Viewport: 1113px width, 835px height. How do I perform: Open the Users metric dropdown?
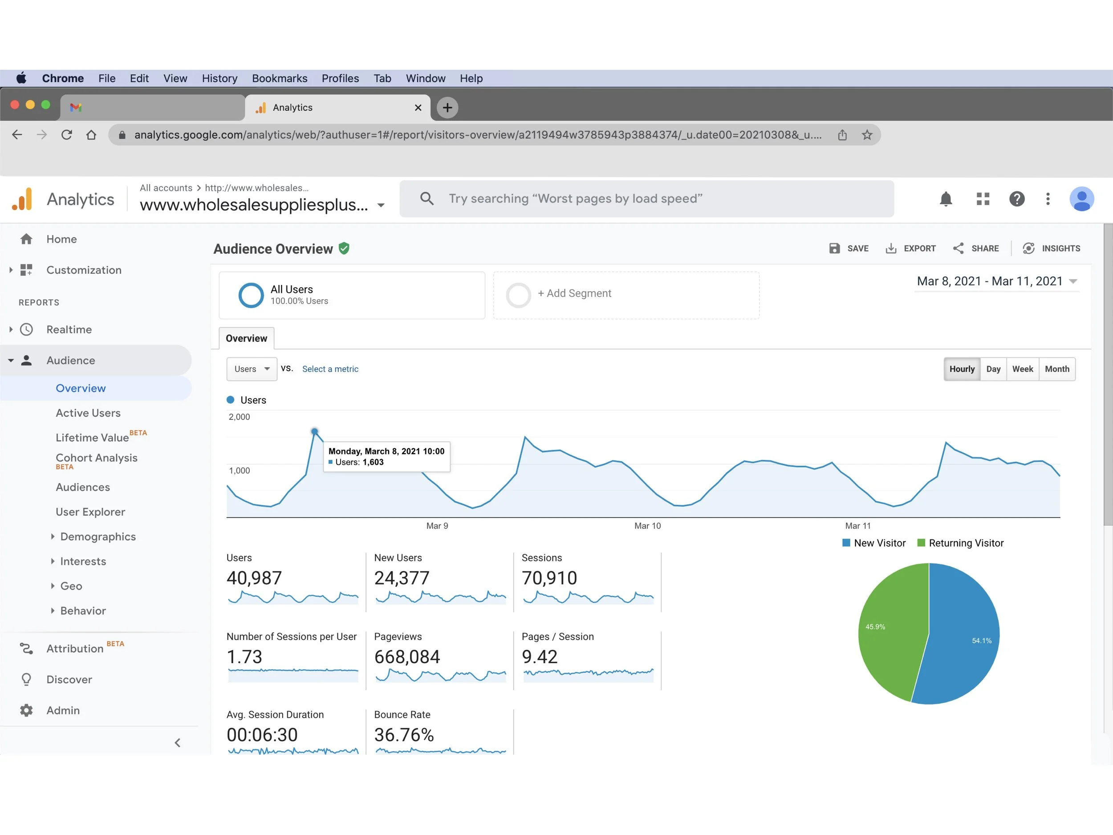[252, 369]
